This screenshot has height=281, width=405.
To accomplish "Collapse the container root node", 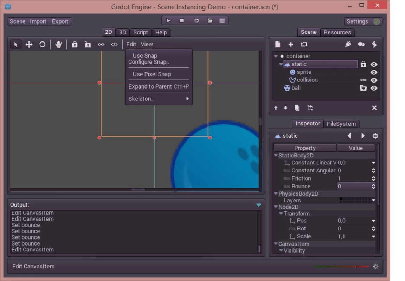I will tap(276, 56).
